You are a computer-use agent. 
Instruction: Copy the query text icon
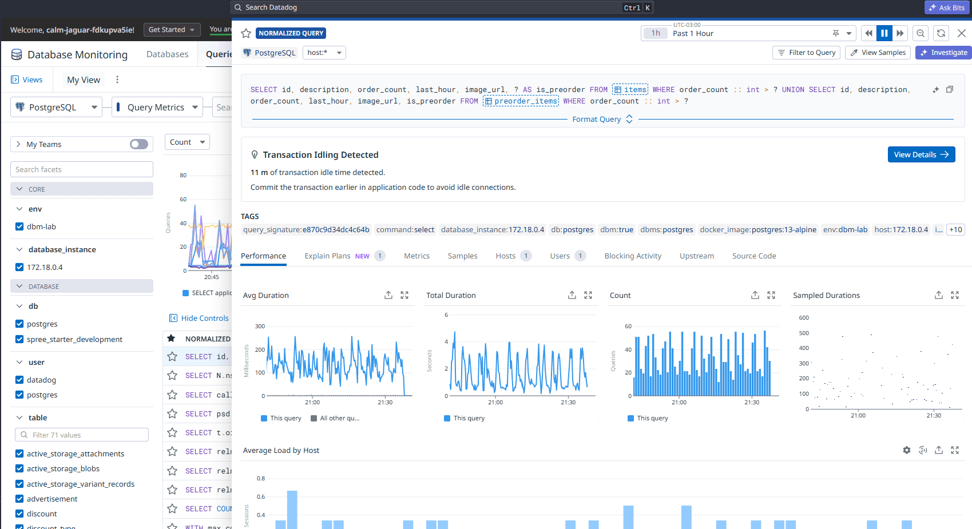coord(950,89)
